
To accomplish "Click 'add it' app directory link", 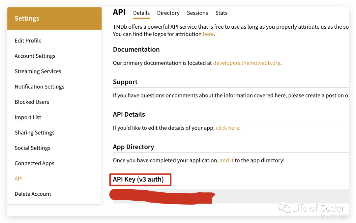I will pos(226,160).
